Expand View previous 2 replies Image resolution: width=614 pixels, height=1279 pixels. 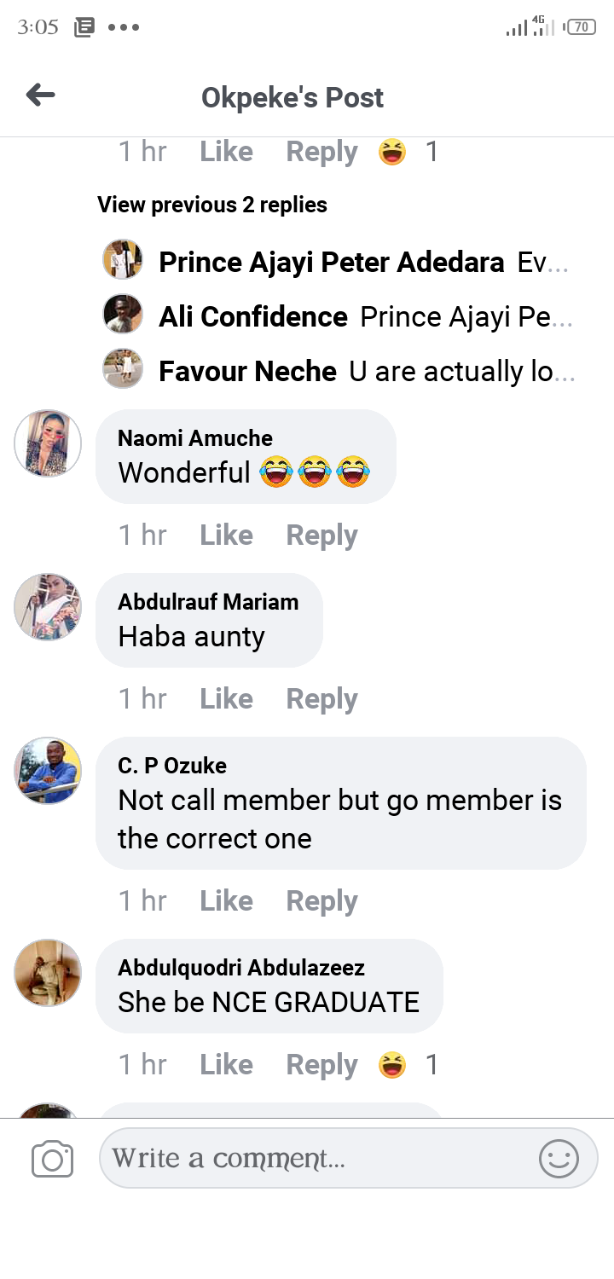point(212,205)
